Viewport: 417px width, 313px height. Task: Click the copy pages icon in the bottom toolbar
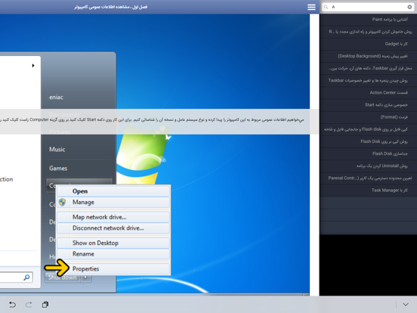coord(45,305)
